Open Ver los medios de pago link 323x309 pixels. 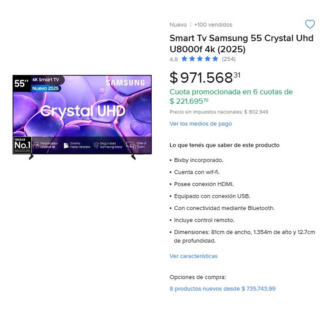[x=201, y=124]
